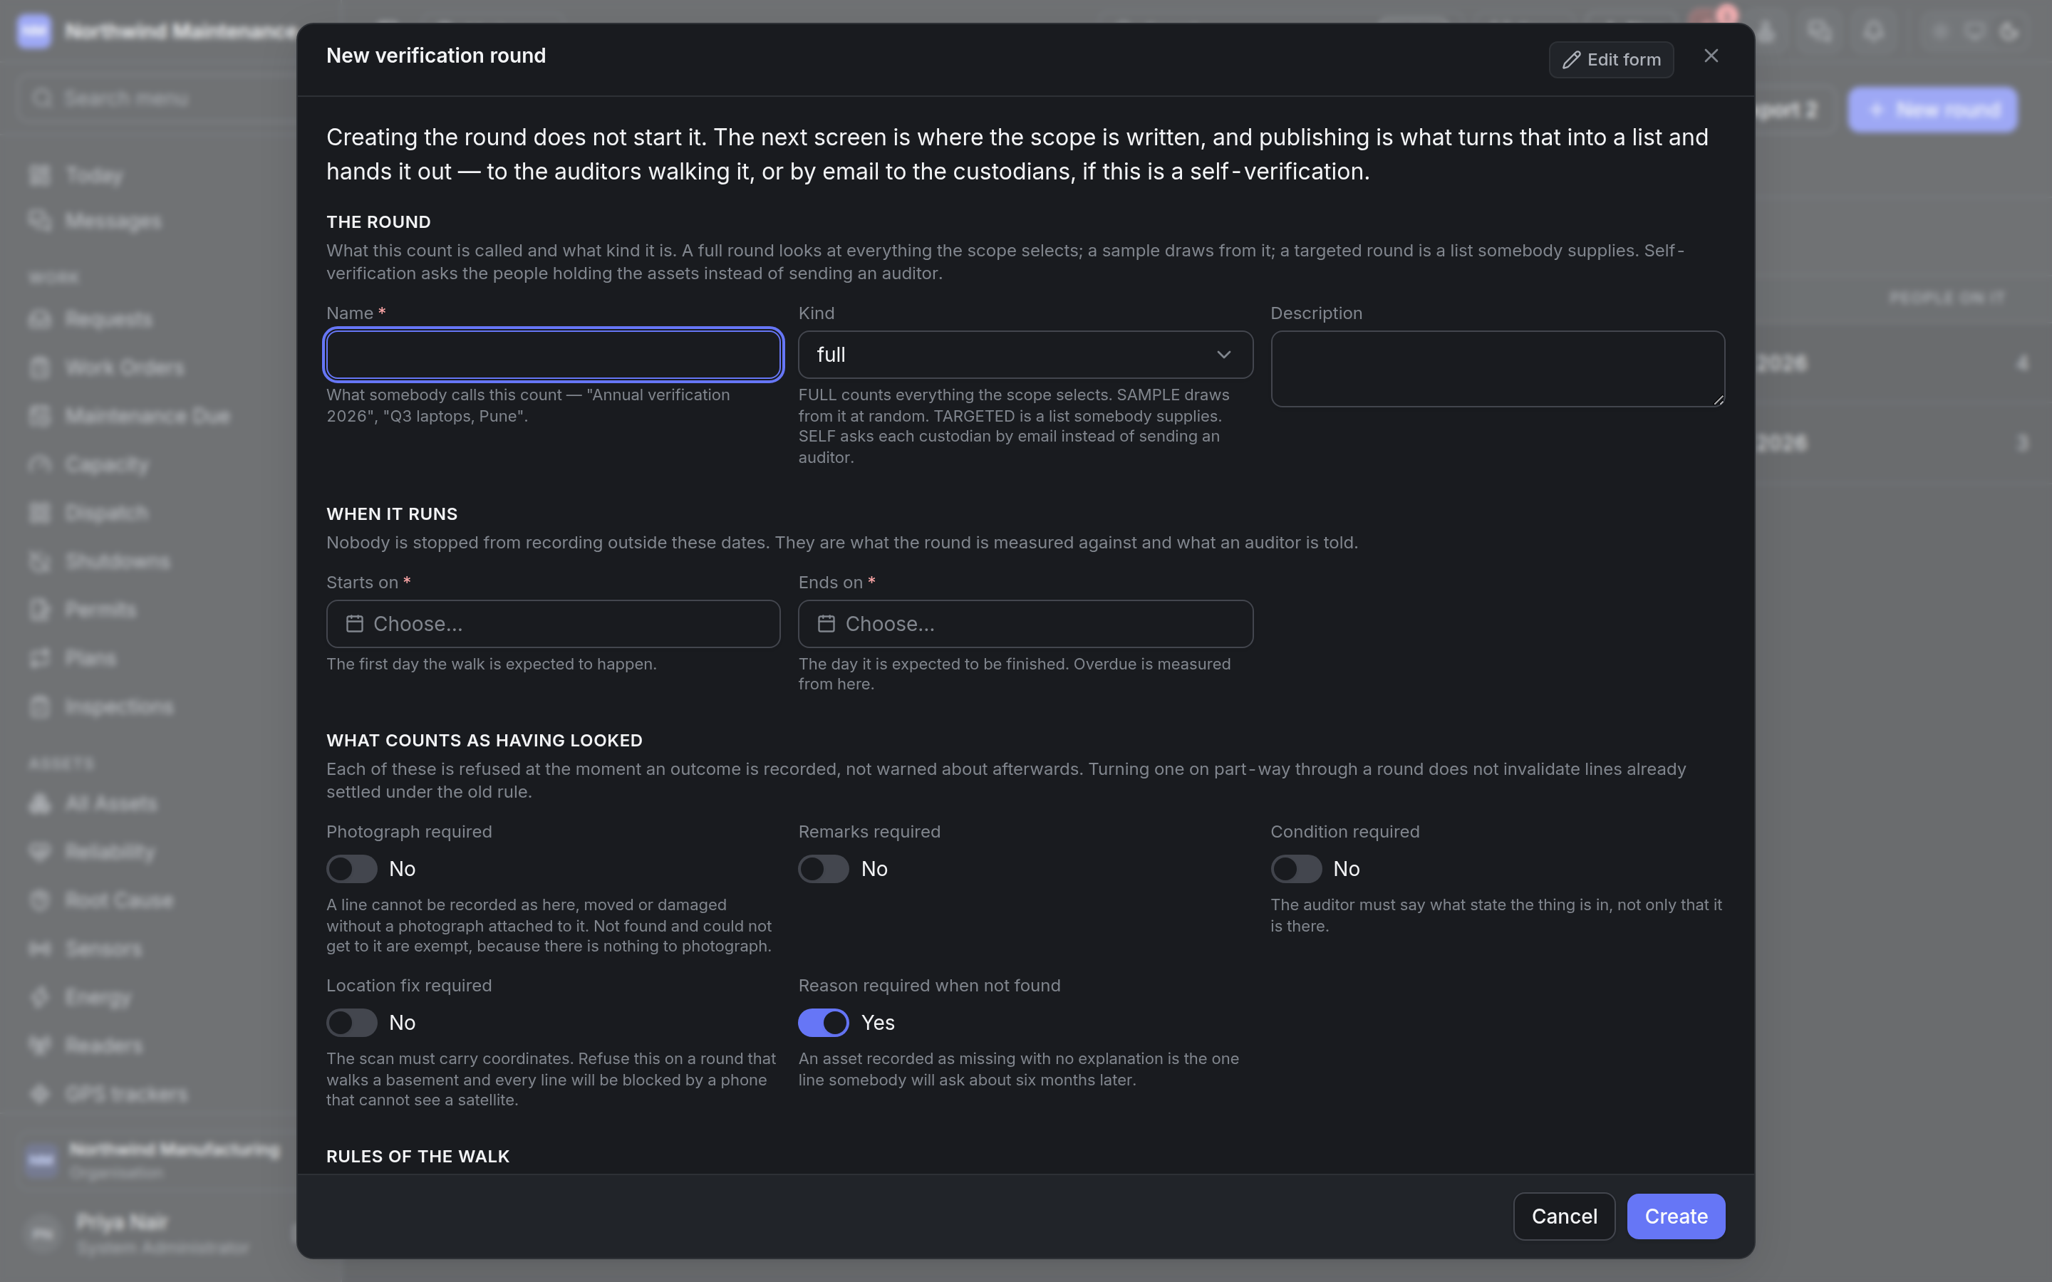Image resolution: width=2052 pixels, height=1282 pixels.
Task: Click the Capacity gauge icon
Action: 40,464
